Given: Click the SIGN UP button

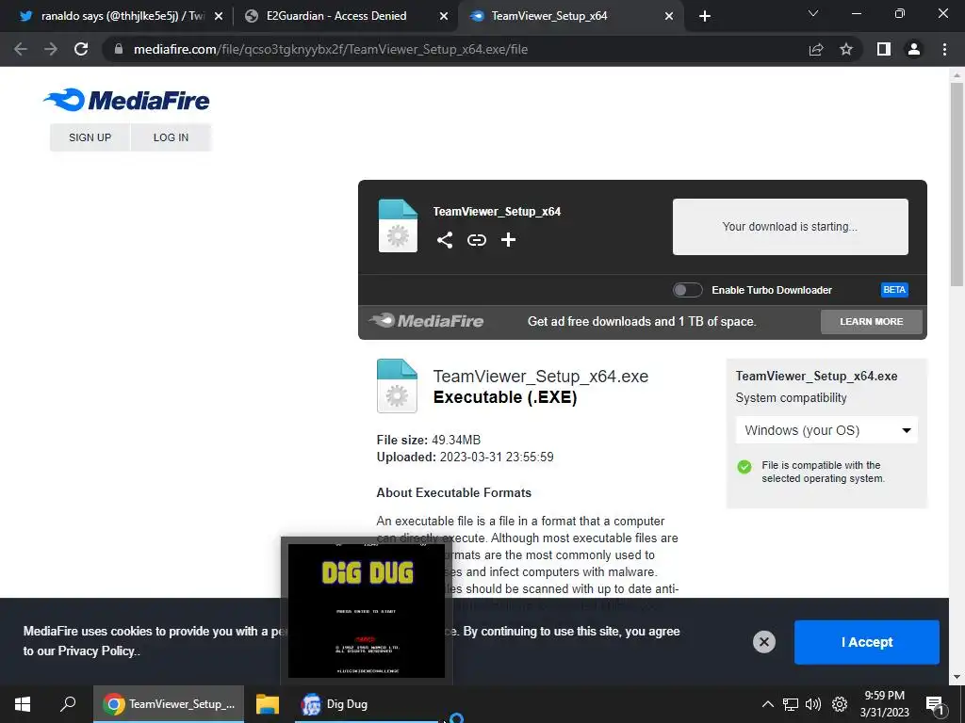Looking at the screenshot, I should 90,137.
